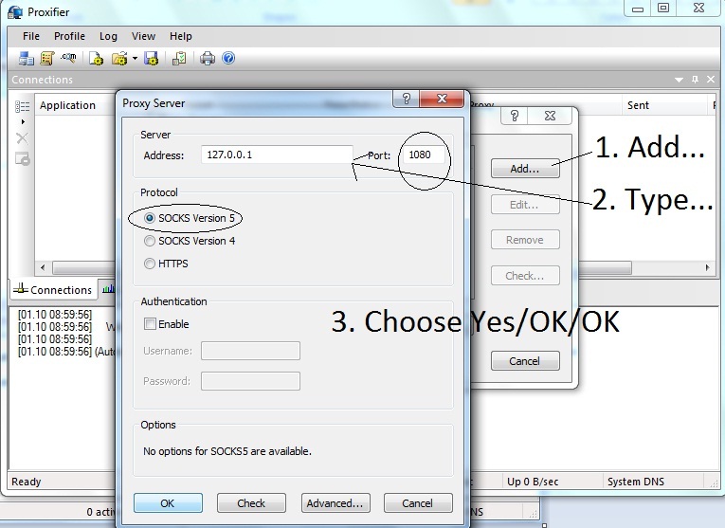Open the Help menu
Image resolution: width=725 pixels, height=528 pixels.
tap(180, 36)
